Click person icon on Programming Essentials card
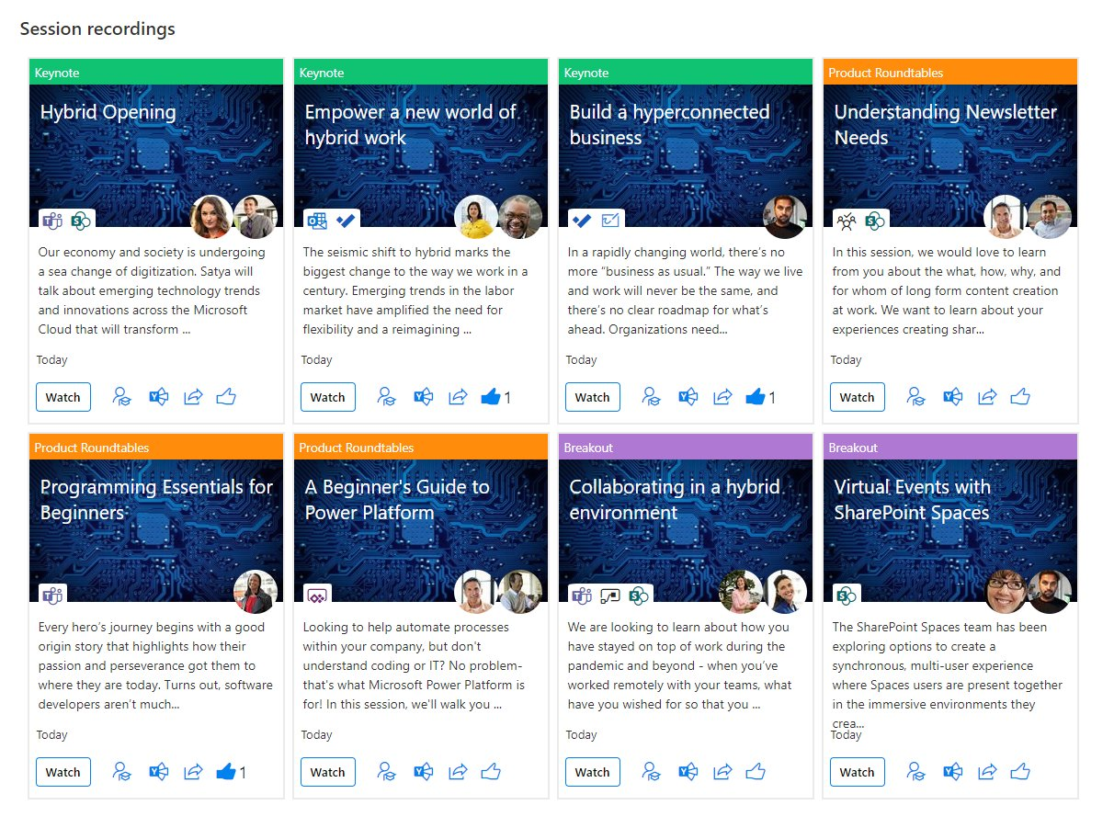The height and width of the screenshot is (828, 1114). [x=122, y=772]
